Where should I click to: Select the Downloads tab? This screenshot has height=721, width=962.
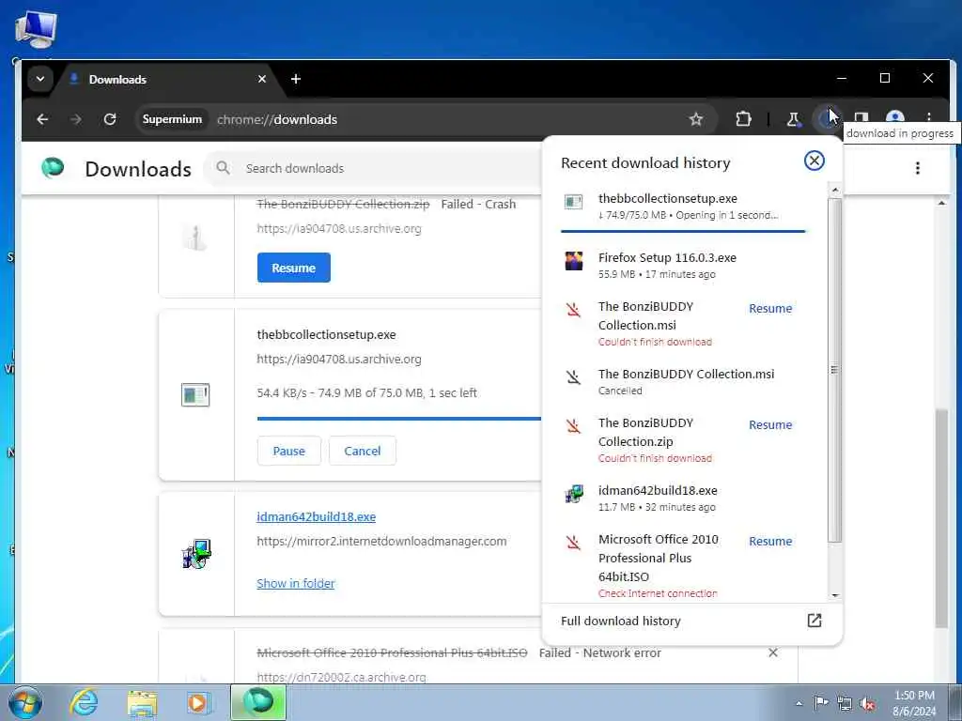pos(165,79)
